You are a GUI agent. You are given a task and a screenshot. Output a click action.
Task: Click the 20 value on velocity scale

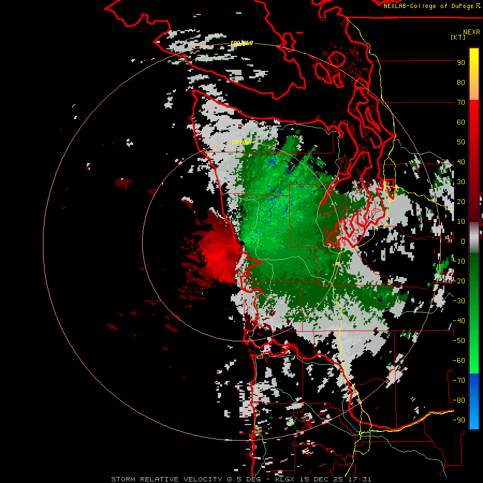461,202
